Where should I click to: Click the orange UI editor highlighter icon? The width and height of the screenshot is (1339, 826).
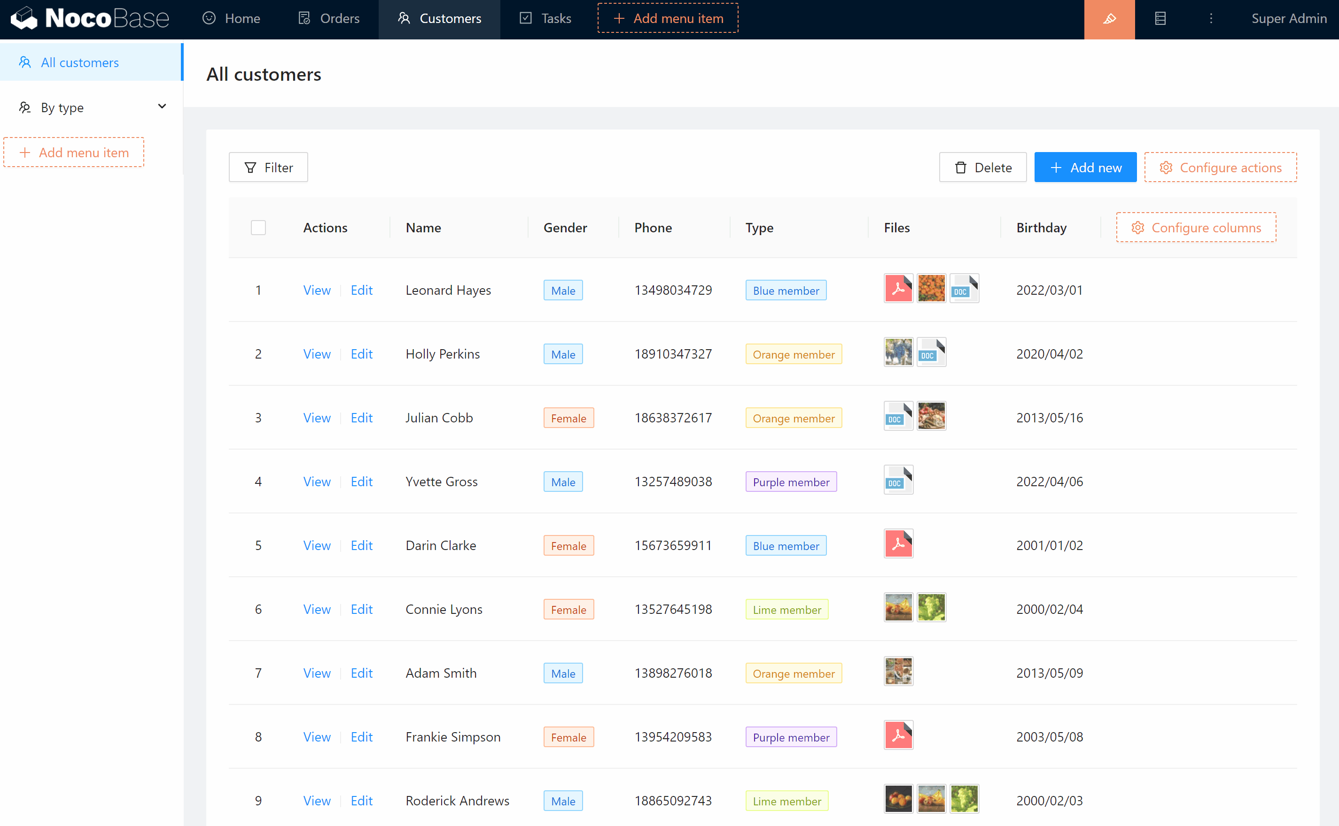1109,19
